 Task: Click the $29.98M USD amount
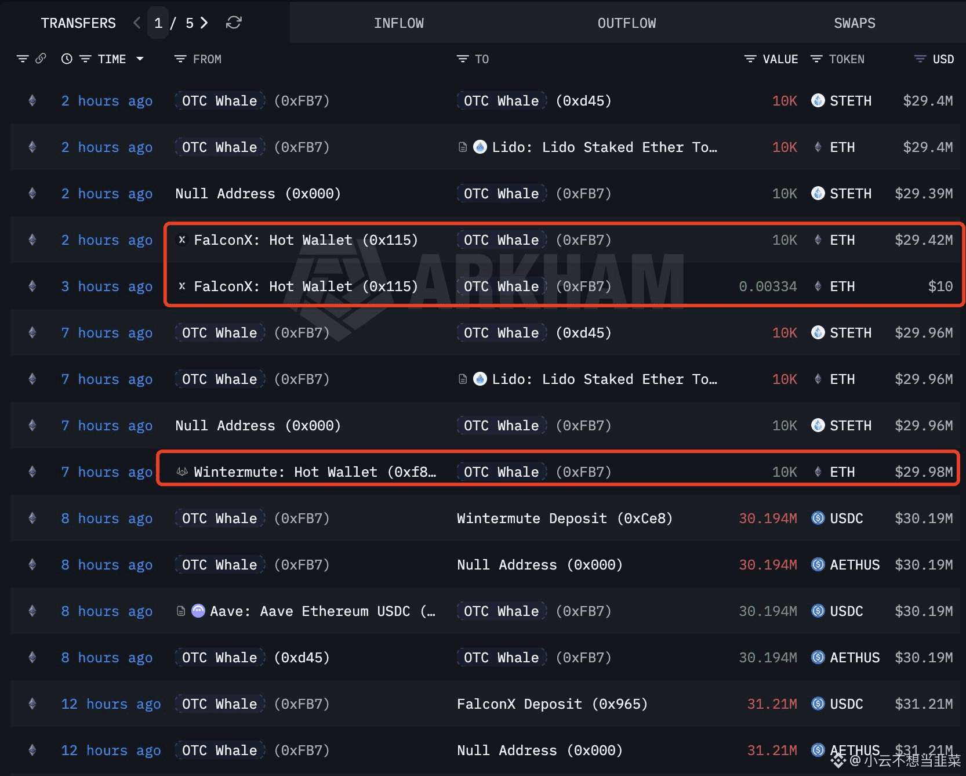[x=924, y=472]
